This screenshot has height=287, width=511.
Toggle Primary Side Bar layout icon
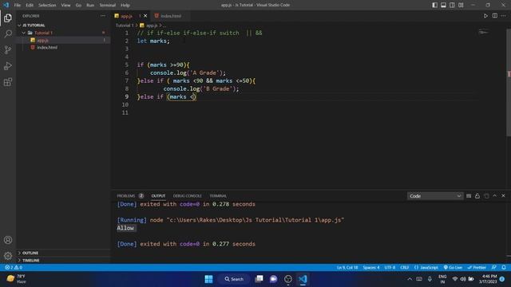(x=434, y=5)
